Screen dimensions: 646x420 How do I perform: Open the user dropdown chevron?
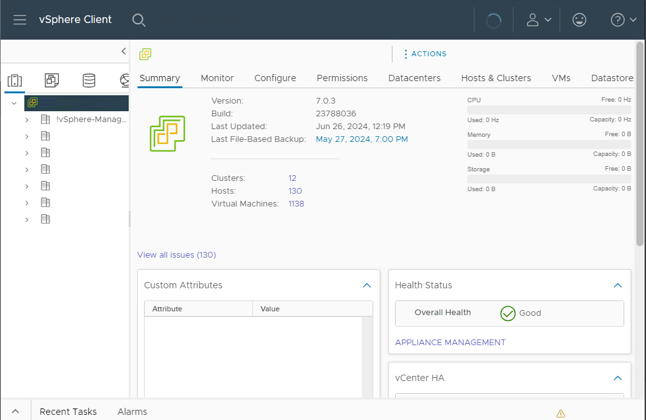coord(548,20)
